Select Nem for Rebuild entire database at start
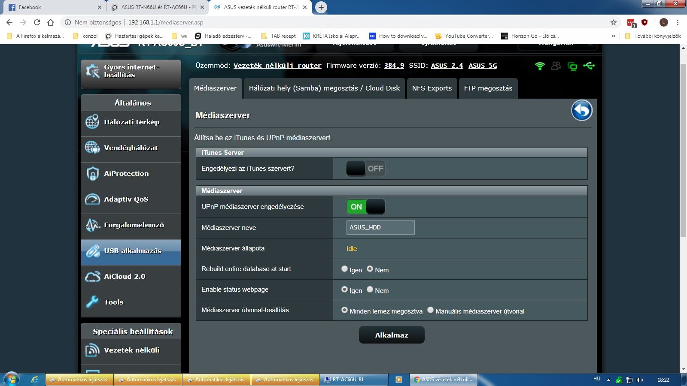 coord(370,269)
